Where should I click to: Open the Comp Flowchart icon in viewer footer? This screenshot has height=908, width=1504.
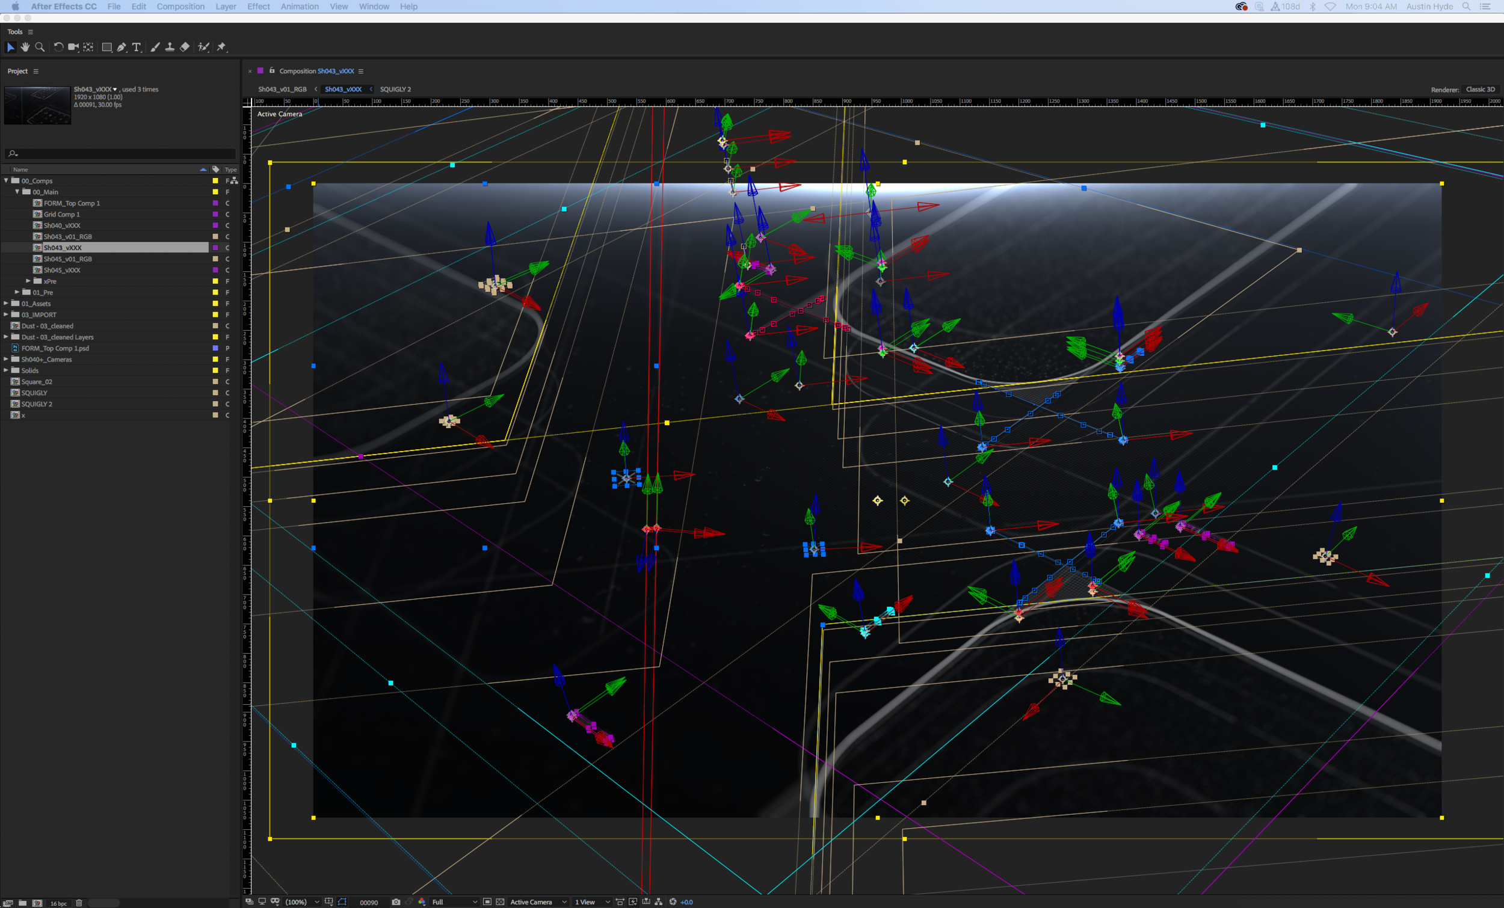659,902
